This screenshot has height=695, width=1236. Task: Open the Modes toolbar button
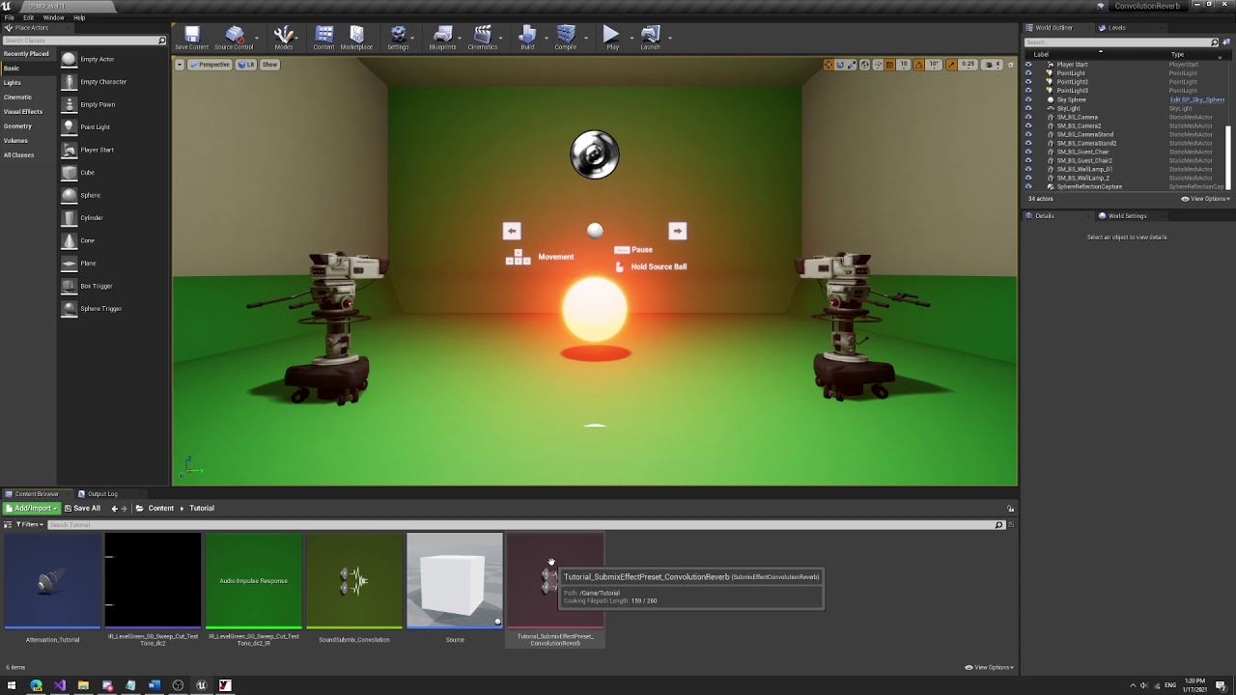tap(283, 38)
